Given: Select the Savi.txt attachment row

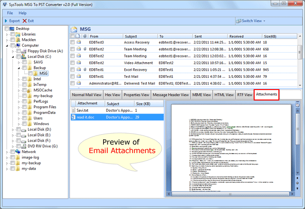Looking at the screenshot, I should point(117,110).
